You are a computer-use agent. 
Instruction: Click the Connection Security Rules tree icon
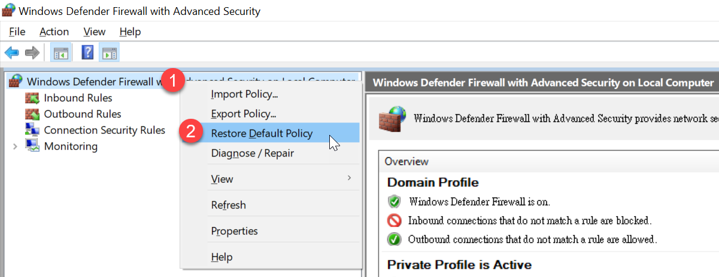point(32,130)
